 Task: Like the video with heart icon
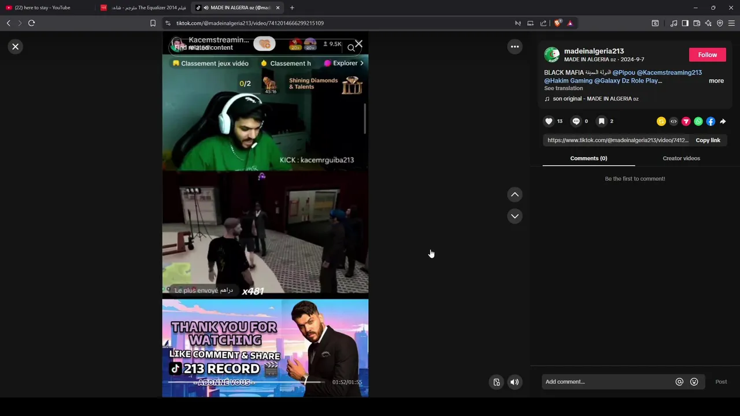pyautogui.click(x=549, y=121)
